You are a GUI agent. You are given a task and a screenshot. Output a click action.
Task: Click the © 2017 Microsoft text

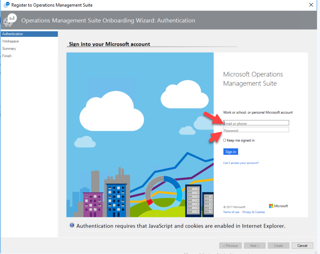point(234,207)
